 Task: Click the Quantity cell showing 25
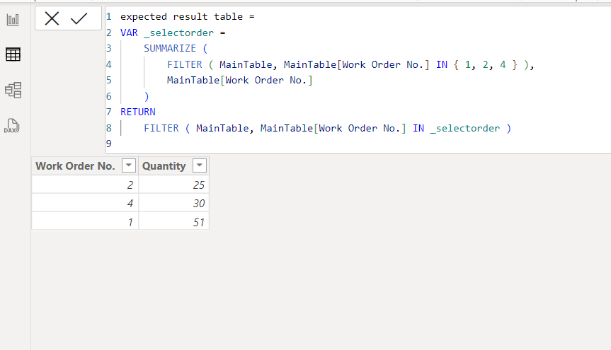tap(173, 185)
